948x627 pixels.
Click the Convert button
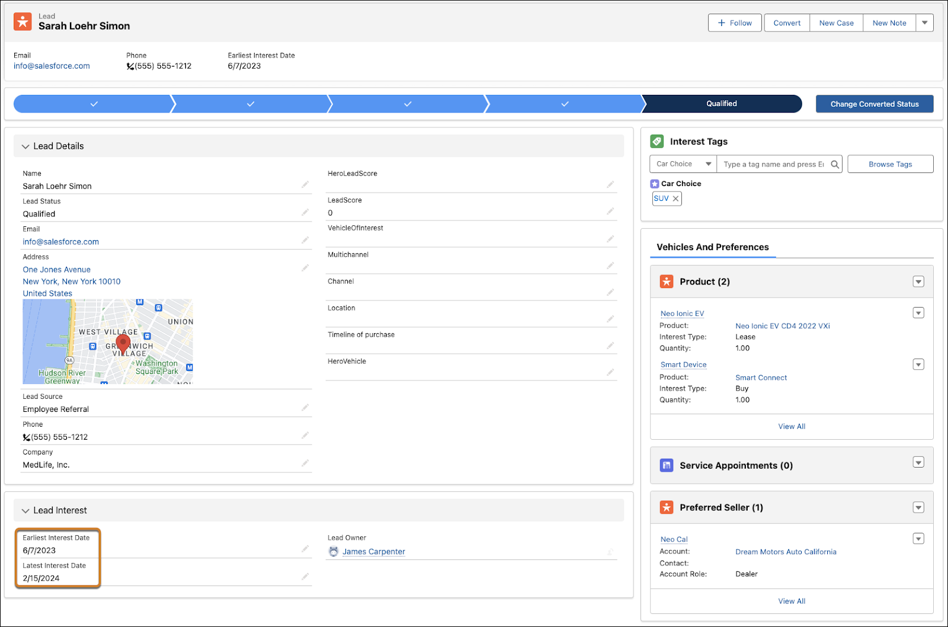[x=787, y=23]
